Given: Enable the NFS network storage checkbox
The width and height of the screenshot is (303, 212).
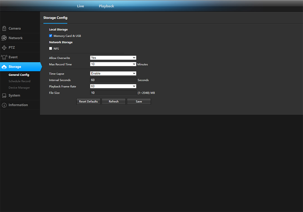Looking at the screenshot, I should click(x=51, y=49).
